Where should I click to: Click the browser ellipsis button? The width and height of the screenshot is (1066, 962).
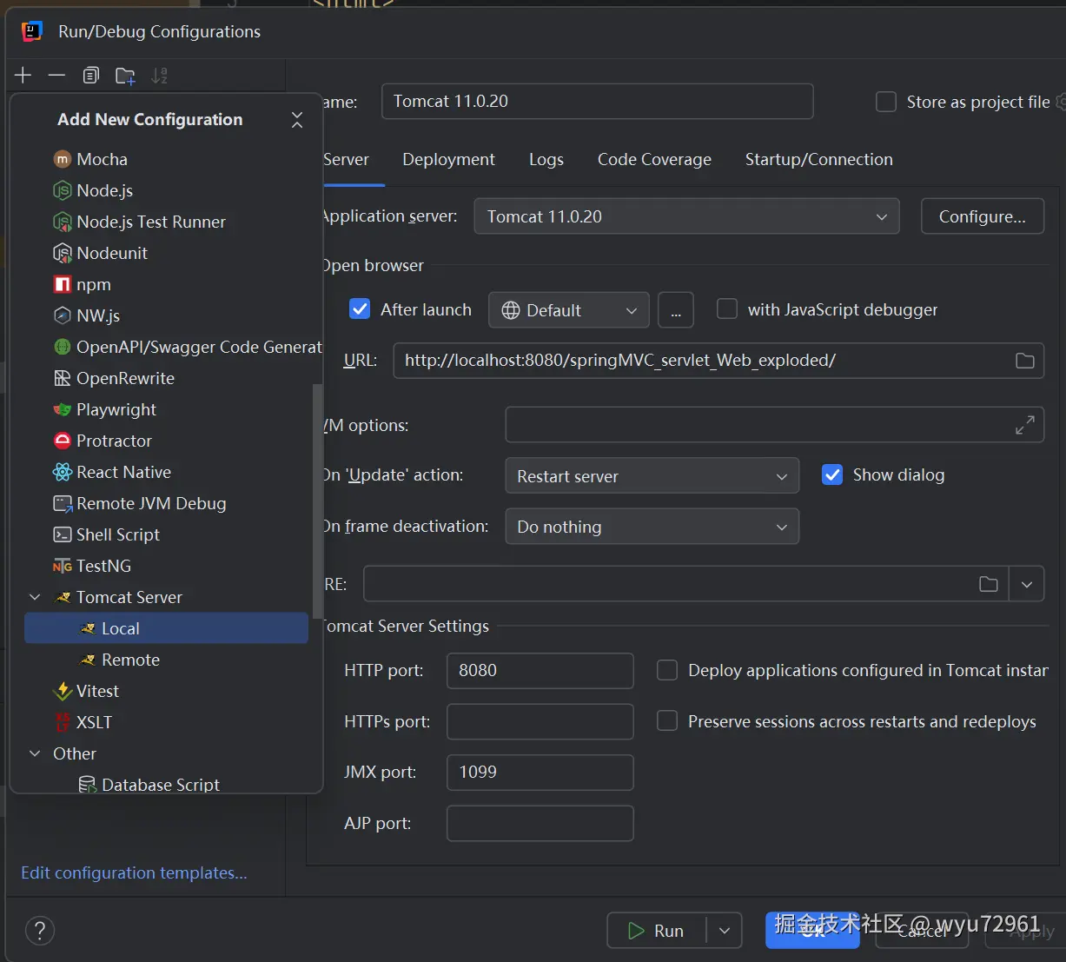click(676, 310)
